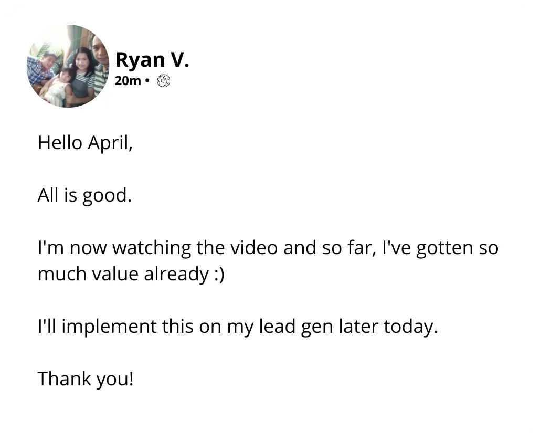Click the word 'watching' in the message
This screenshot has height=441, width=540.
pos(152,248)
